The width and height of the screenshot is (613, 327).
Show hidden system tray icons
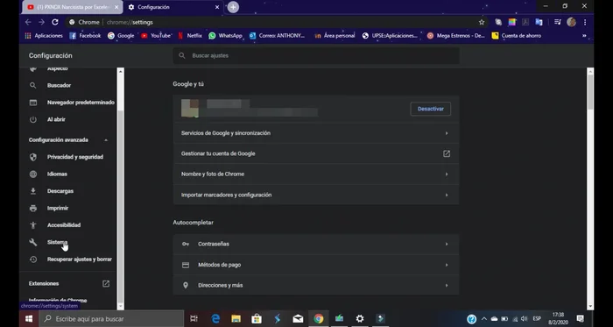click(484, 319)
